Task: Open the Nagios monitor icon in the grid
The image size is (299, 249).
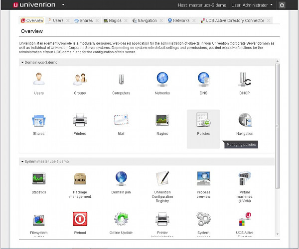Action: click(x=162, y=120)
